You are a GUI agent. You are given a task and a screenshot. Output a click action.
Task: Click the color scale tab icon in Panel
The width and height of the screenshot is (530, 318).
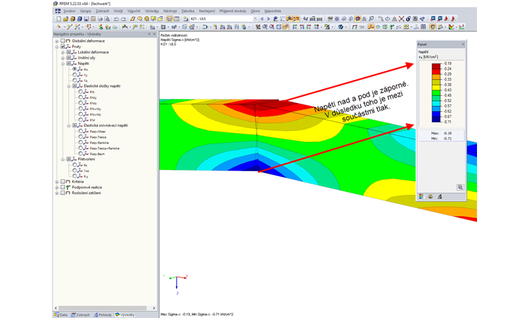421,196
